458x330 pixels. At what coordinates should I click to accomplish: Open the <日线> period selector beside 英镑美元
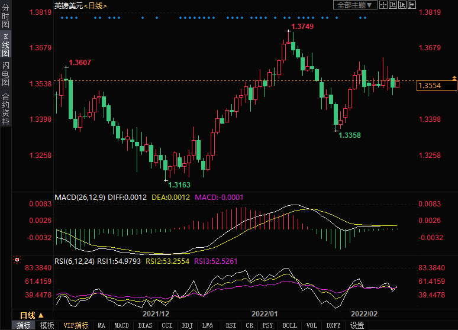pyautogui.click(x=94, y=5)
